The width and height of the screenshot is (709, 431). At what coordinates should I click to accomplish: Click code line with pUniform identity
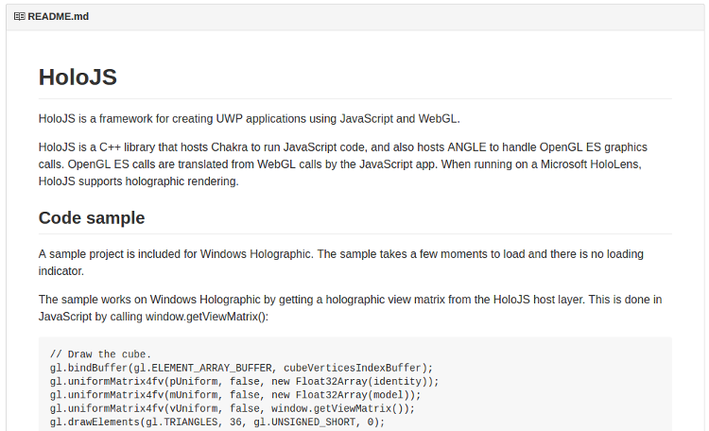(244, 381)
